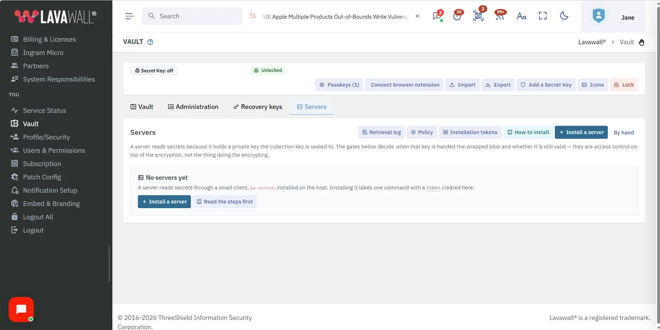Open Patch Config sidebar item
The height and width of the screenshot is (330, 660).
coord(42,177)
